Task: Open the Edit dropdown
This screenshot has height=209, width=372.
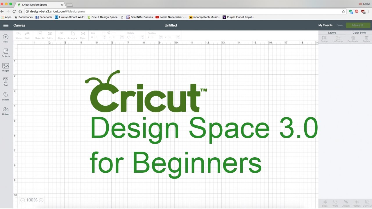Action: 50,35
